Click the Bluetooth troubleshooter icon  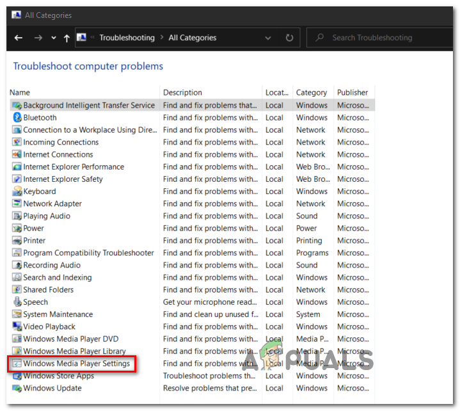pos(17,117)
